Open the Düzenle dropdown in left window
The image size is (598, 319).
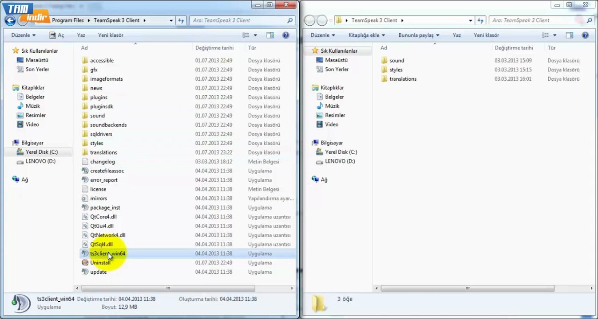coord(23,35)
